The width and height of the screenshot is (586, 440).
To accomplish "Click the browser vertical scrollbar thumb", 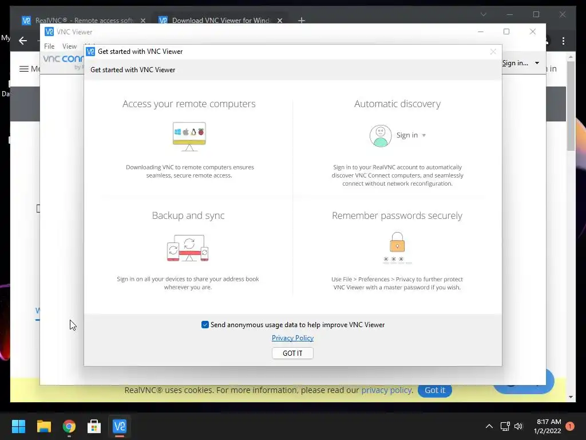I will pos(571,106).
